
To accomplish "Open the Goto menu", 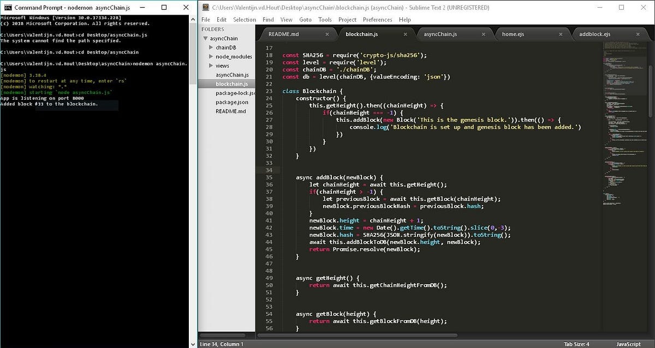I will 305,19.
